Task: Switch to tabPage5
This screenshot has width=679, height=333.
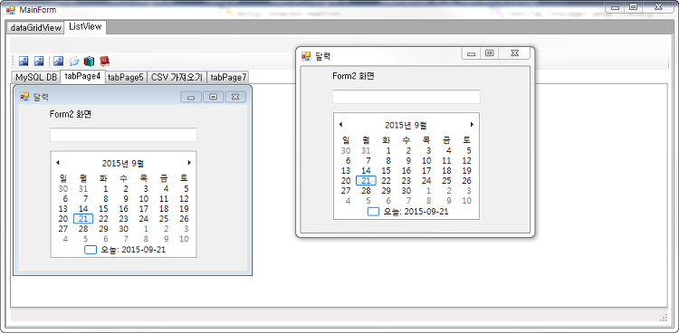Action: pyautogui.click(x=126, y=78)
